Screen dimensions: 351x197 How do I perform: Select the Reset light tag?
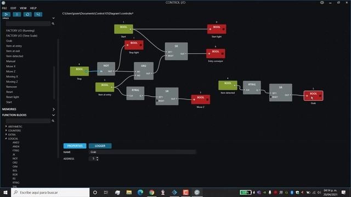[x=13, y=97]
